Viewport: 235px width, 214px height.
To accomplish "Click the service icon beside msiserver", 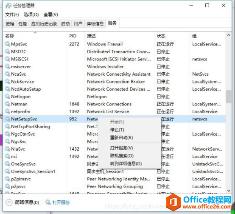I will coord(7,66).
